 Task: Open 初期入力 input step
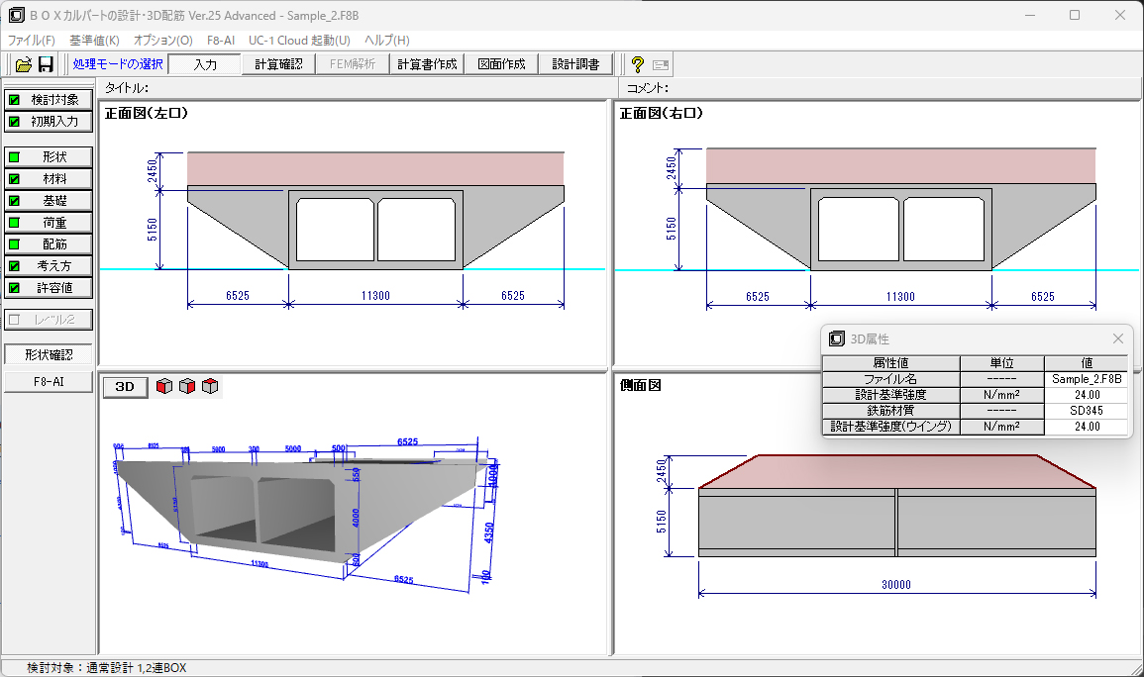coord(49,122)
